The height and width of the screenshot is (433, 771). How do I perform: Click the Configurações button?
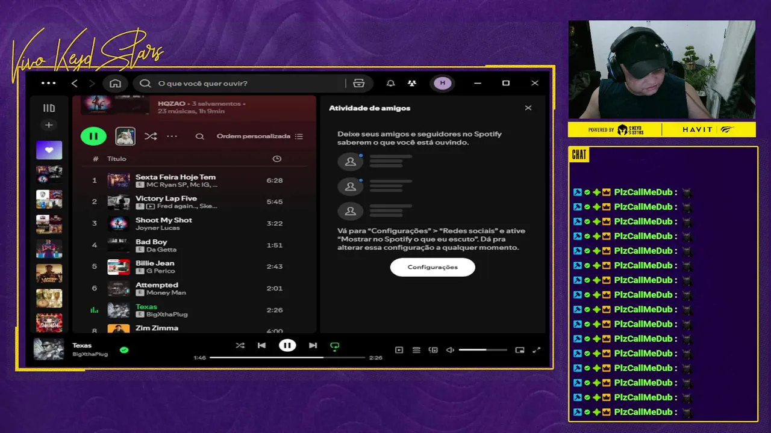432,267
